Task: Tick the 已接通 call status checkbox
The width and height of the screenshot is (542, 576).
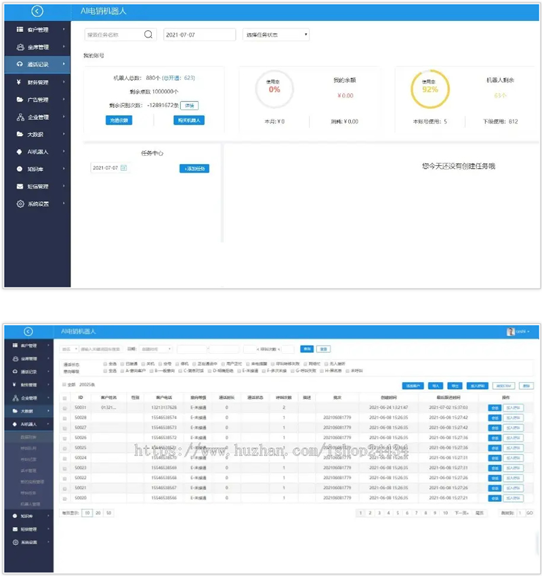Action: click(123, 364)
